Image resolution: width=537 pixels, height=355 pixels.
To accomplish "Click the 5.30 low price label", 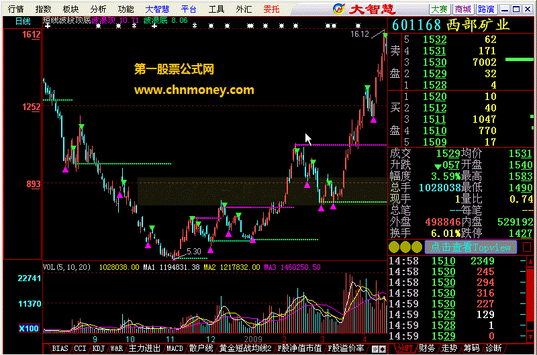I will click(x=194, y=252).
